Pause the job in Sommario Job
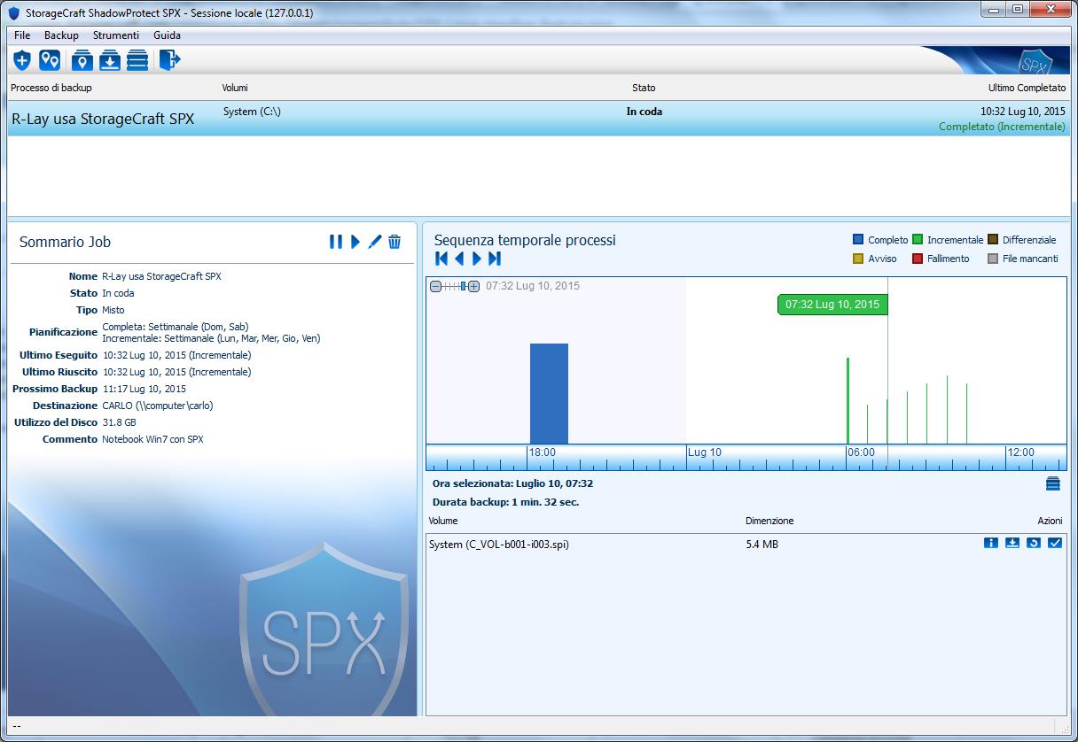Image resolution: width=1078 pixels, height=742 pixels. (336, 242)
